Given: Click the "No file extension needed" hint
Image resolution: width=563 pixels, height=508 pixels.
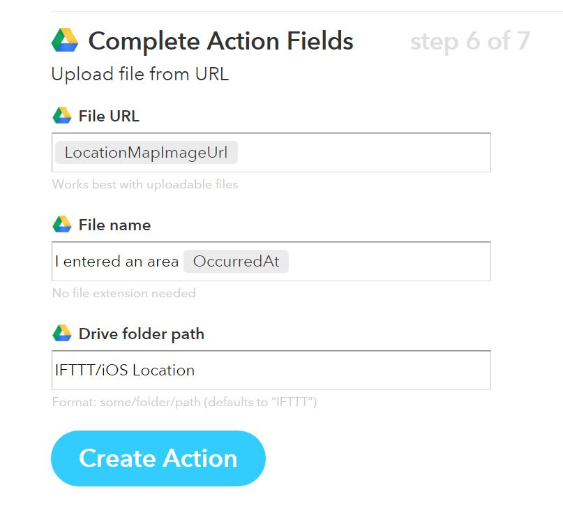Looking at the screenshot, I should [x=123, y=293].
